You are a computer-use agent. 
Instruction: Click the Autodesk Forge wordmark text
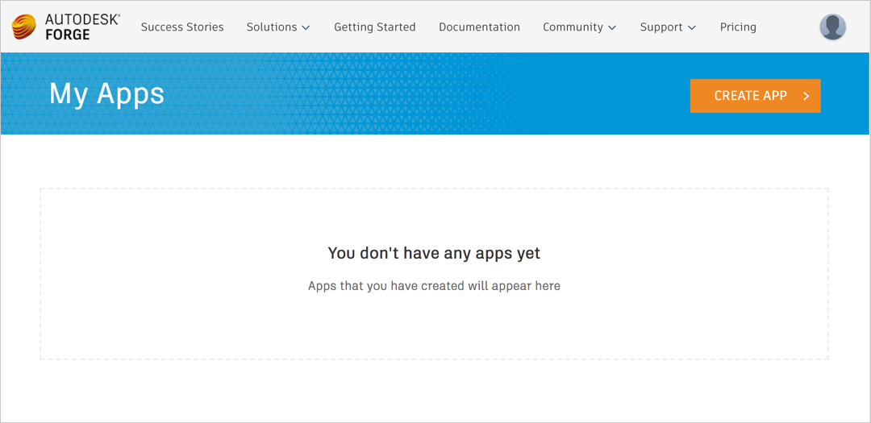click(x=81, y=27)
